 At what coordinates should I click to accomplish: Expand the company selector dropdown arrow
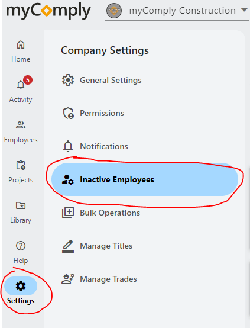click(x=244, y=10)
